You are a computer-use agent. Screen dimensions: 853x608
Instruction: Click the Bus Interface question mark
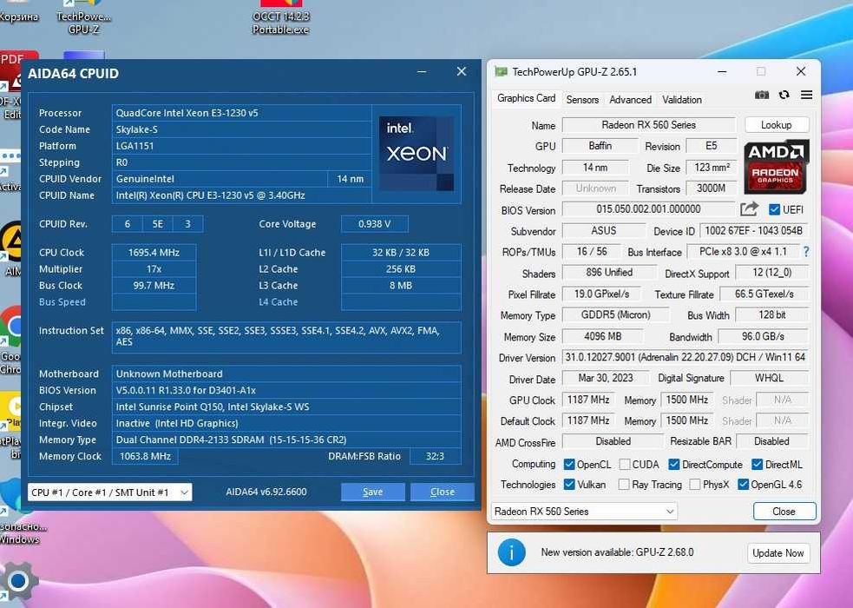[805, 252]
